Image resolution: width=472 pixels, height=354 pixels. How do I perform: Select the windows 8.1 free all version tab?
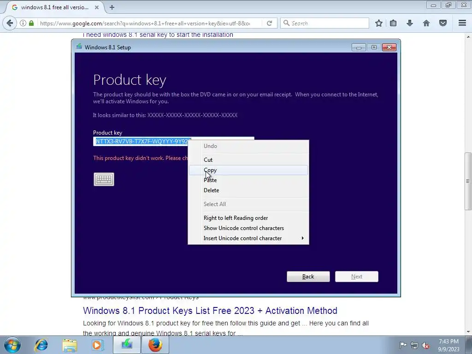click(55, 7)
